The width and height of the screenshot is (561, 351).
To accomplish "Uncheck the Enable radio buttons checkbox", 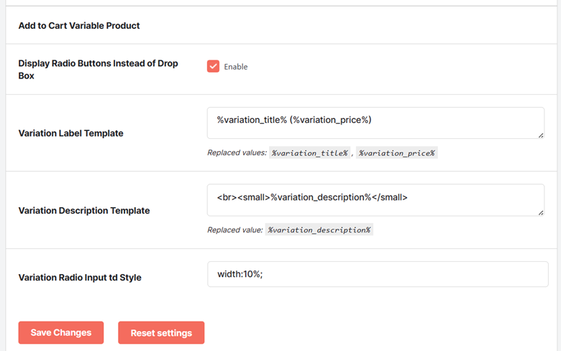I will 213,66.
